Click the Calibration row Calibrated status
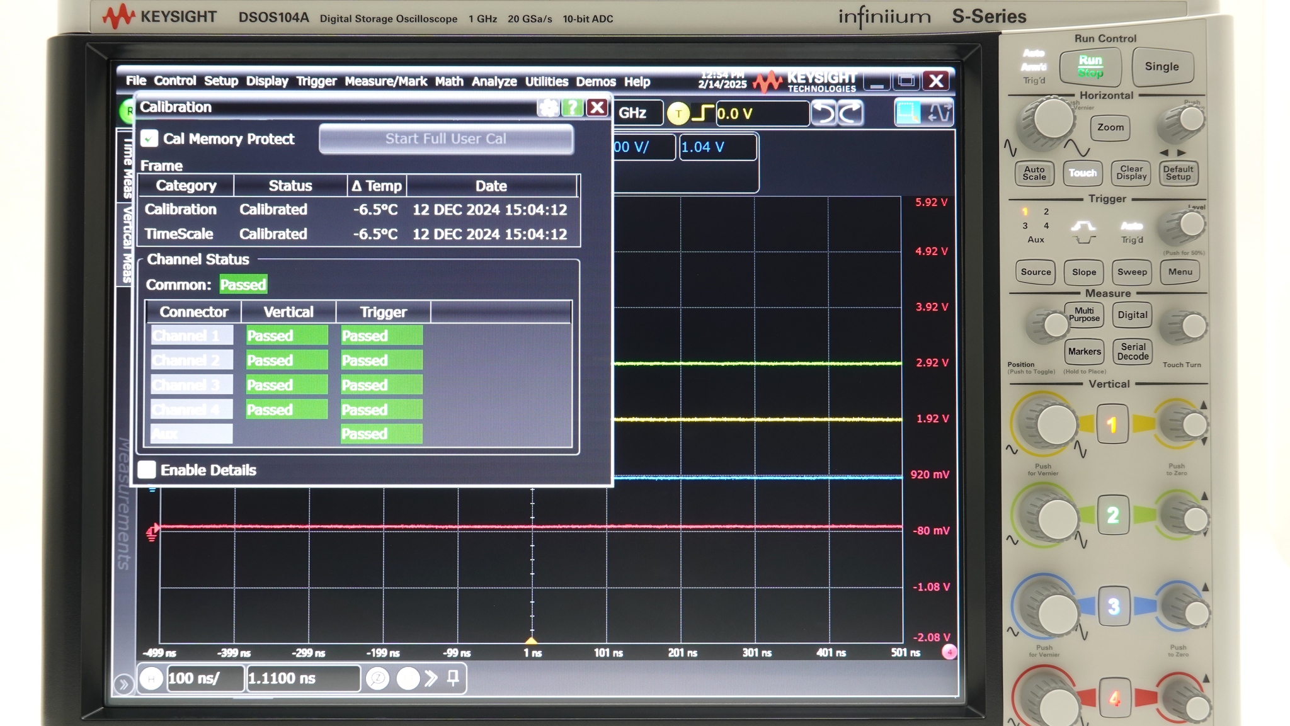Image resolution: width=1290 pixels, height=726 pixels. 273,209
